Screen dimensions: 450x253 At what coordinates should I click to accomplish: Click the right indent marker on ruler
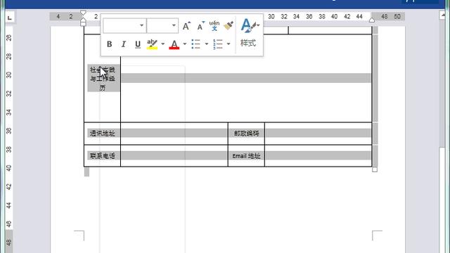point(372,20)
